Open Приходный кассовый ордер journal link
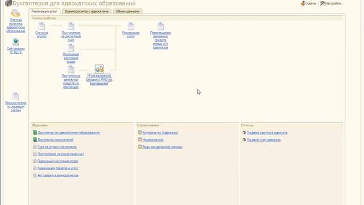 coord(58,161)
